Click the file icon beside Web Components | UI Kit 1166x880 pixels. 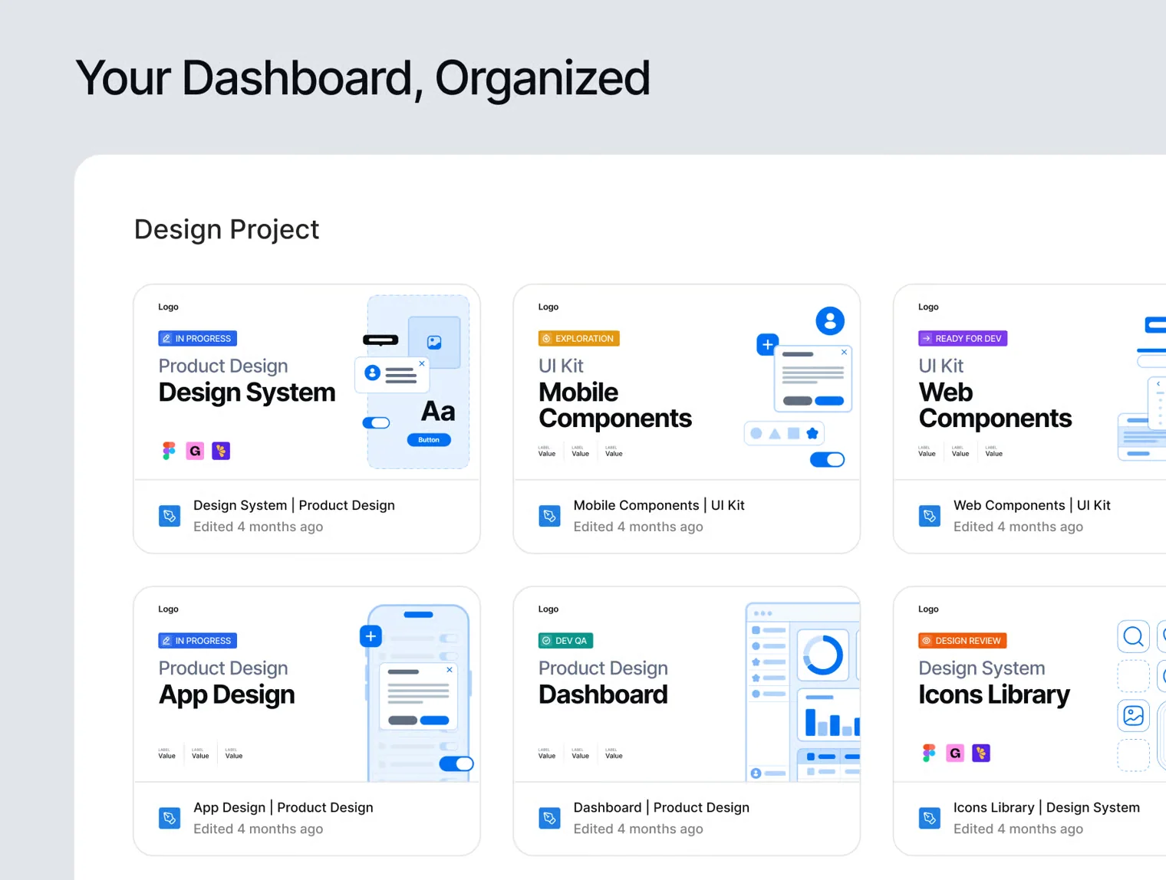pos(930,516)
